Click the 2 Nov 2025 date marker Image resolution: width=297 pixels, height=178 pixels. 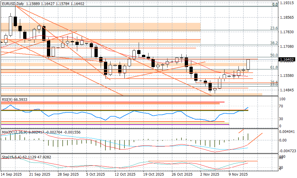(209, 174)
